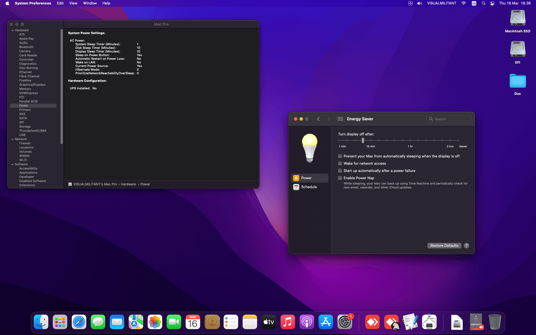Collapse the Hardware section in sidebar
This screenshot has height=335, width=536.
13,30
